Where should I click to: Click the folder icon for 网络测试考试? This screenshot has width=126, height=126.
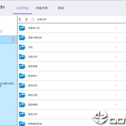coord(22,124)
